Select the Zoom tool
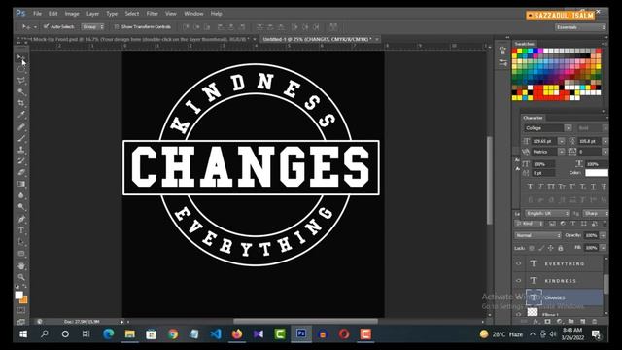This screenshot has height=350, width=622. 21,277
